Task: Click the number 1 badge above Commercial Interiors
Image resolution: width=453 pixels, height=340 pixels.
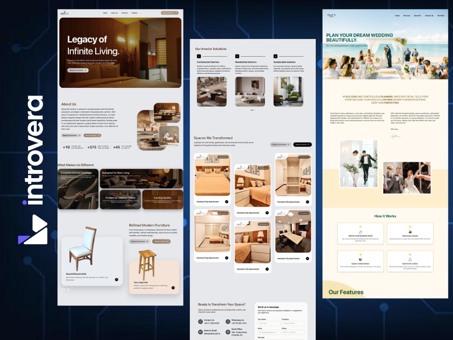Action: coord(199,56)
